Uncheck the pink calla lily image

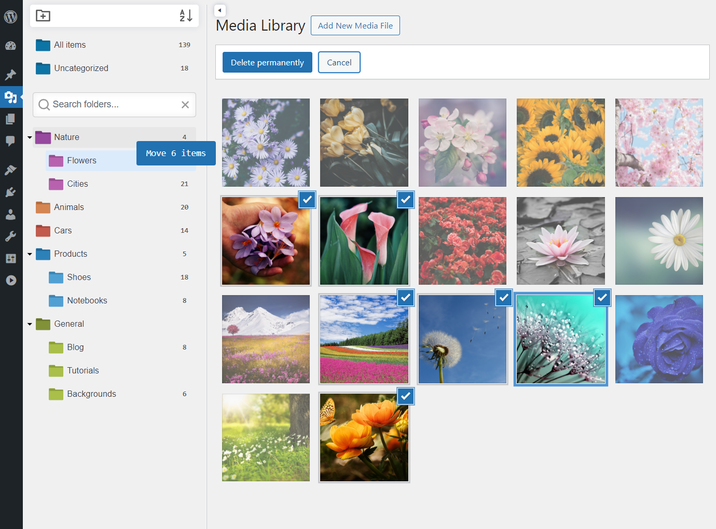[x=406, y=199]
